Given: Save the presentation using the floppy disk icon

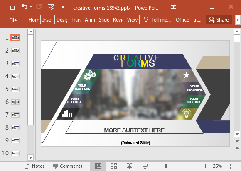Looking at the screenshot, I should pyautogui.click(x=12, y=7).
